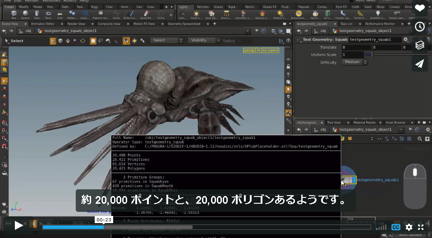Add a Point Light from shelf
The image size is (432, 238).
pos(196,14)
